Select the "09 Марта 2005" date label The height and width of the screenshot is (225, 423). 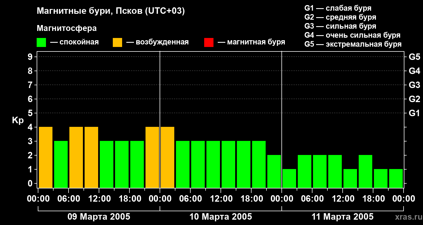coord(99,217)
